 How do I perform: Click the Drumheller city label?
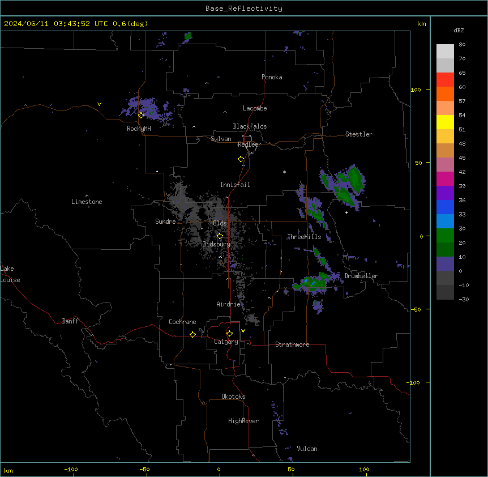tap(361, 276)
